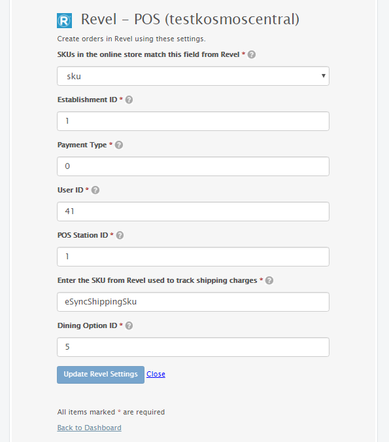Go Back to Dashboard

pyautogui.click(x=89, y=428)
